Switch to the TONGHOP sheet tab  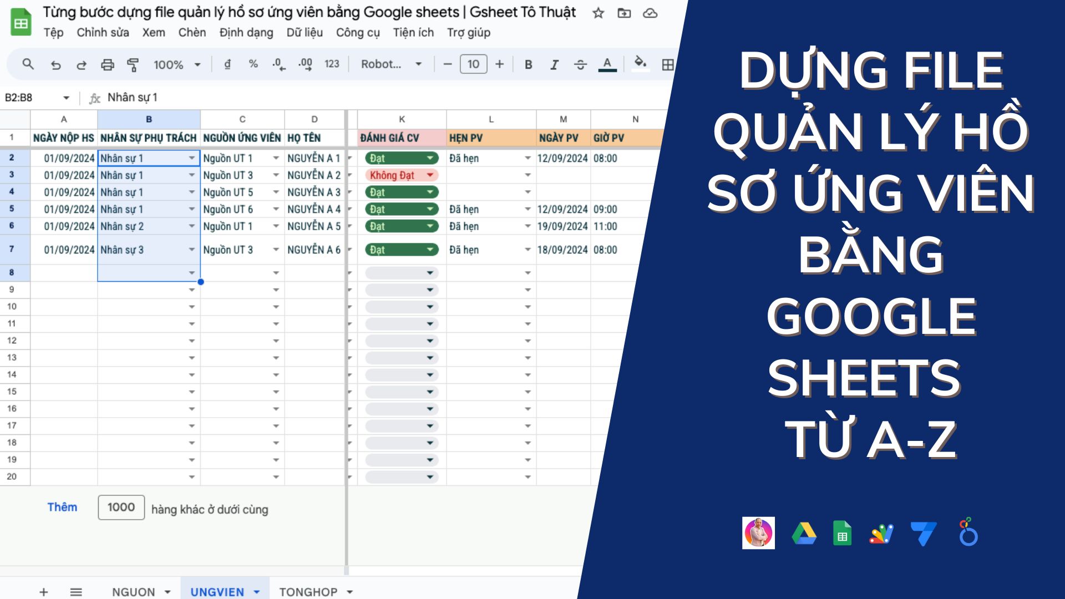[308, 591]
